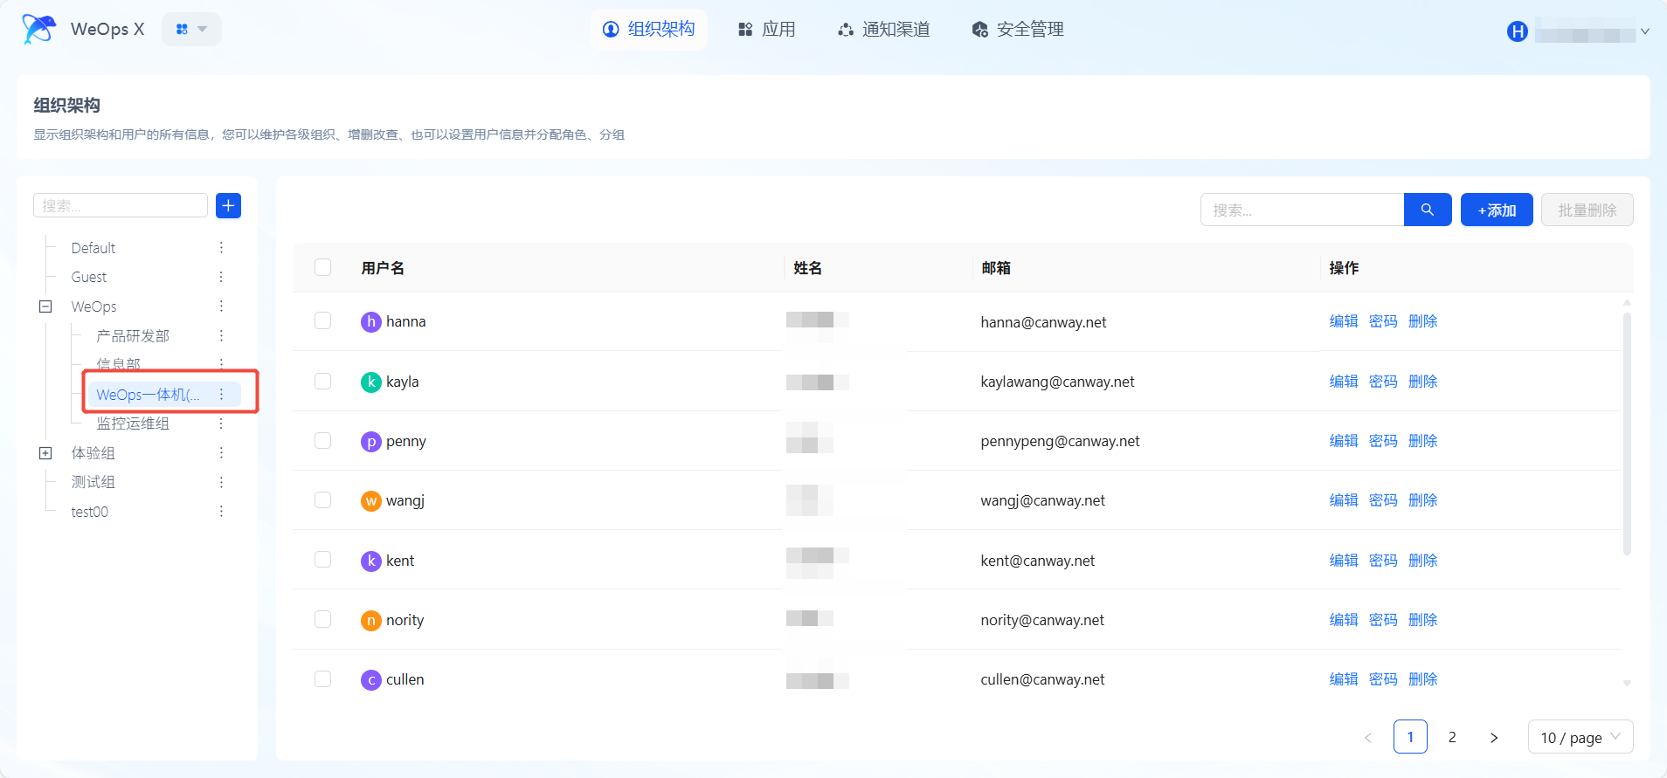Check the box for user wangj
Viewport: 1667px width, 778px height.
(323, 499)
